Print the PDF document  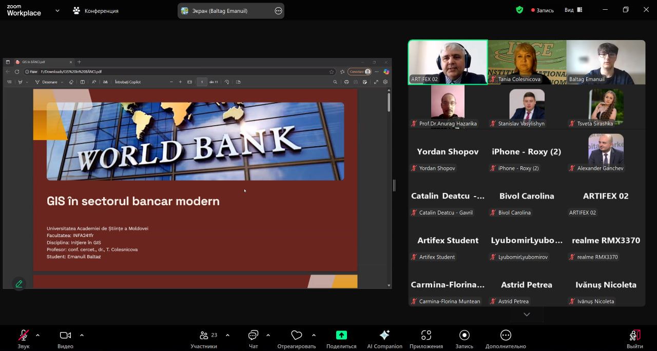[346, 82]
